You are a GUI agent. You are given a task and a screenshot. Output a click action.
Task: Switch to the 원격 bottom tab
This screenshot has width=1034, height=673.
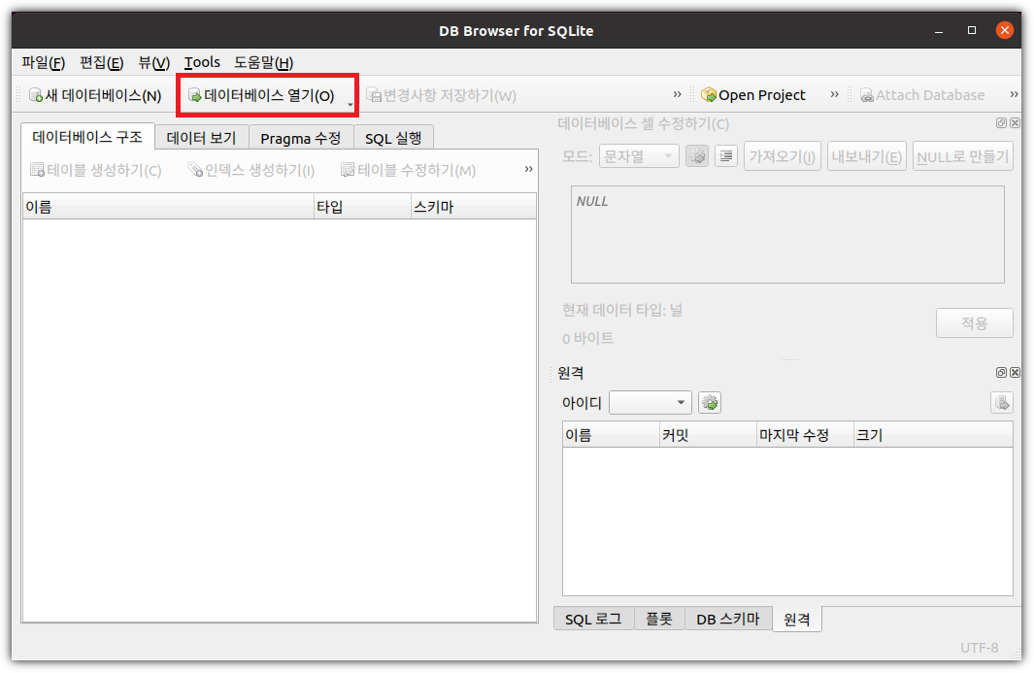point(796,619)
